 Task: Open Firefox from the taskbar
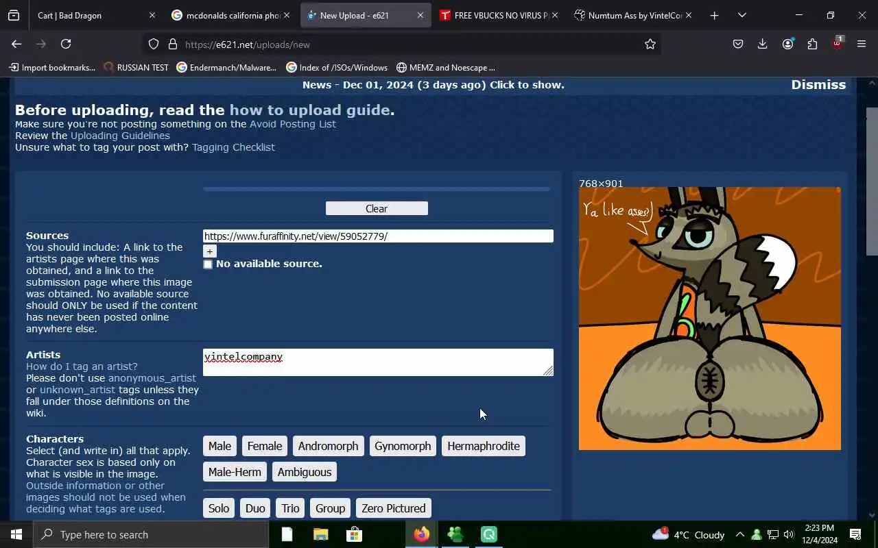point(421,534)
